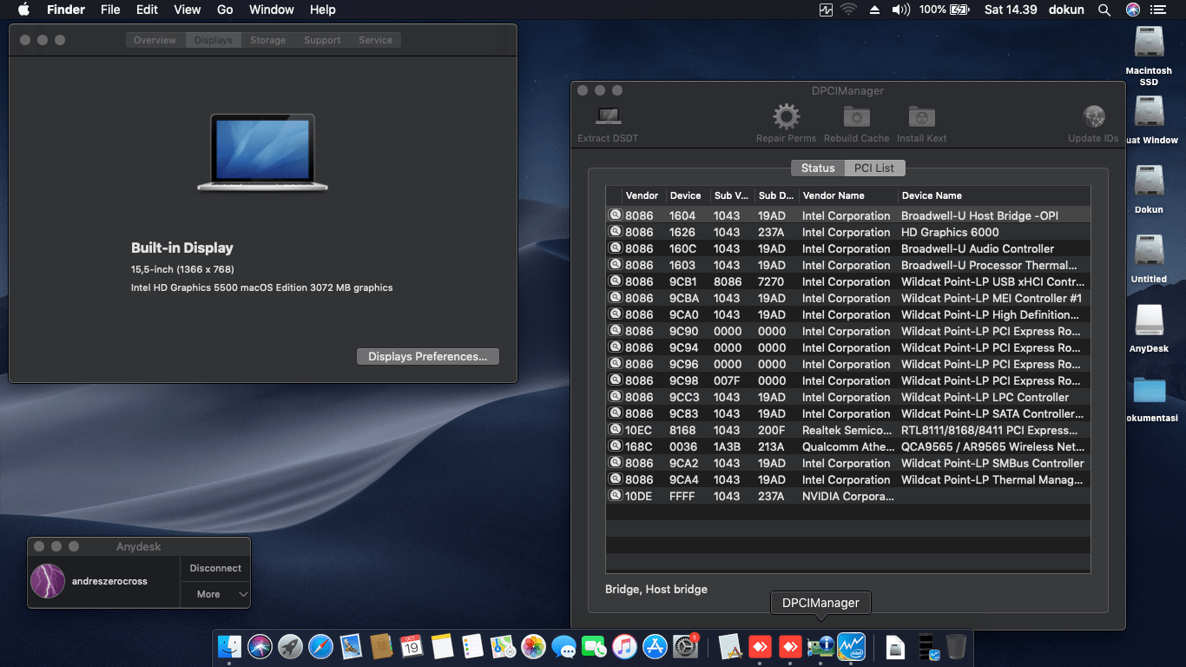Select the Status segmented tab

pyautogui.click(x=818, y=168)
